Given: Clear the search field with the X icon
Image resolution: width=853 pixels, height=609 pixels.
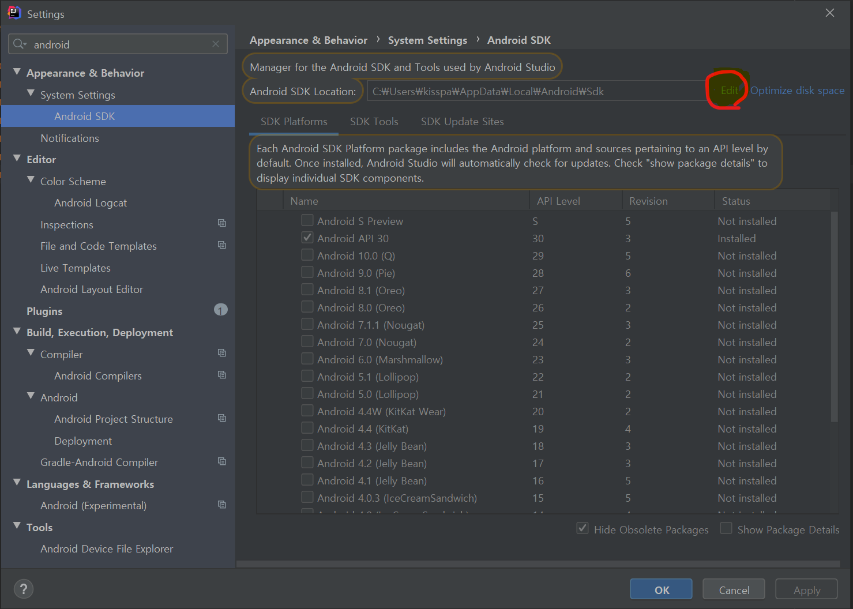Looking at the screenshot, I should pyautogui.click(x=216, y=44).
